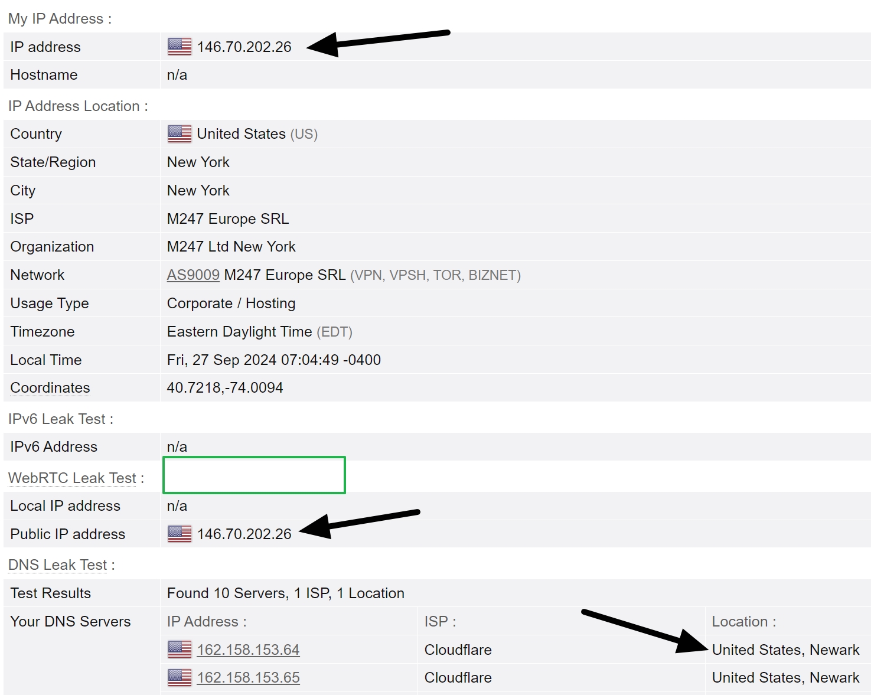The width and height of the screenshot is (871, 695).
Task: Open the AS9009 network link
Action: pyautogui.click(x=193, y=275)
